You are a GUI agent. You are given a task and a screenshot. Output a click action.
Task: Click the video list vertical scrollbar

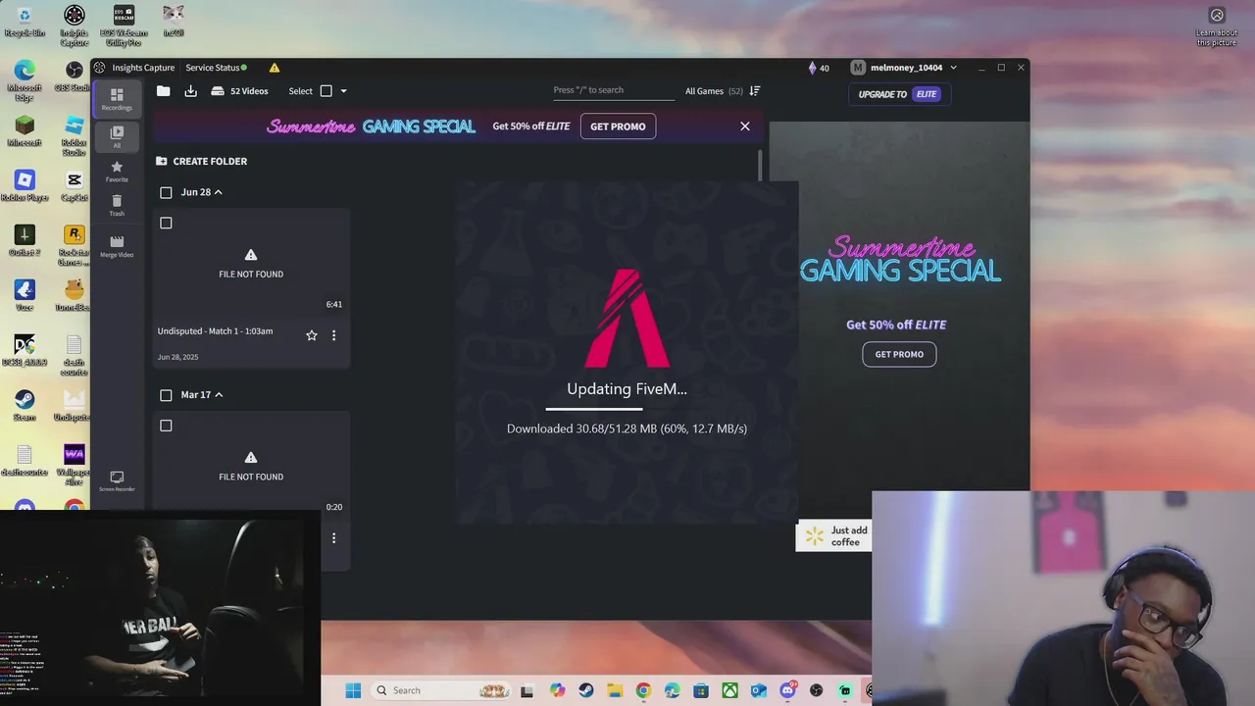tap(762, 166)
